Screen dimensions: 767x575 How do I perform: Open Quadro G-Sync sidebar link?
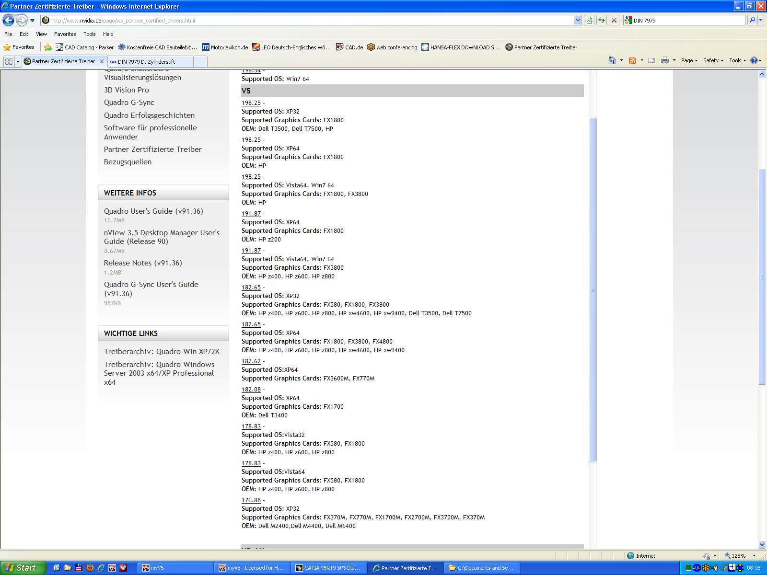(129, 103)
